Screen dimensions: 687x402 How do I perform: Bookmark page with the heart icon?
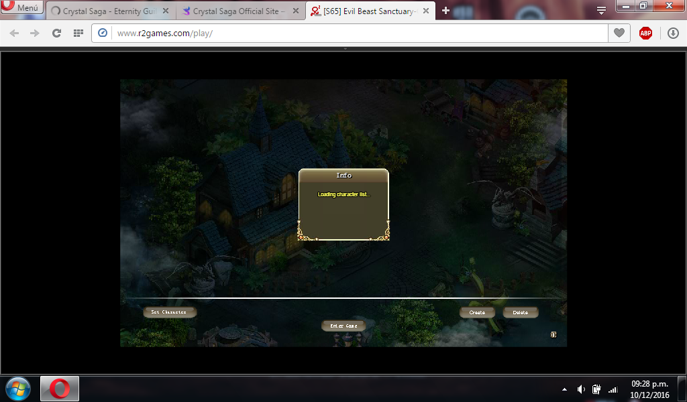[x=619, y=33]
